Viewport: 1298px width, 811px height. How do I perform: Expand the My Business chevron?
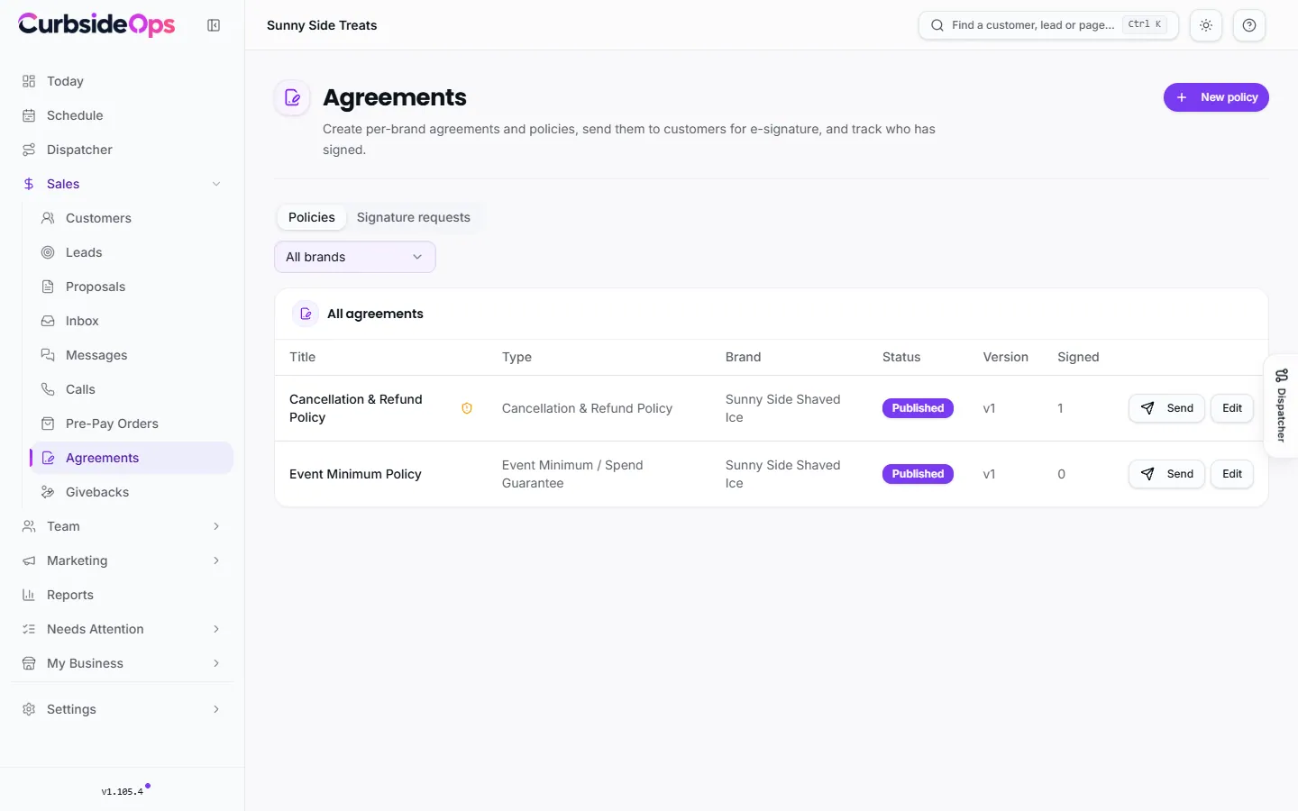216,663
